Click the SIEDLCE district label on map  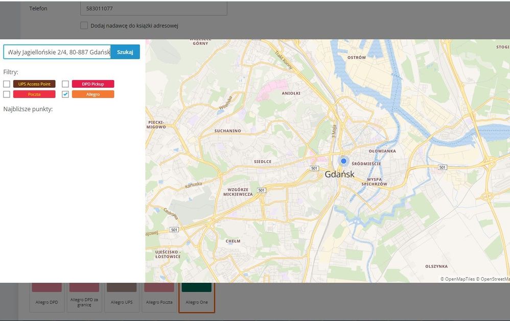[x=263, y=161]
